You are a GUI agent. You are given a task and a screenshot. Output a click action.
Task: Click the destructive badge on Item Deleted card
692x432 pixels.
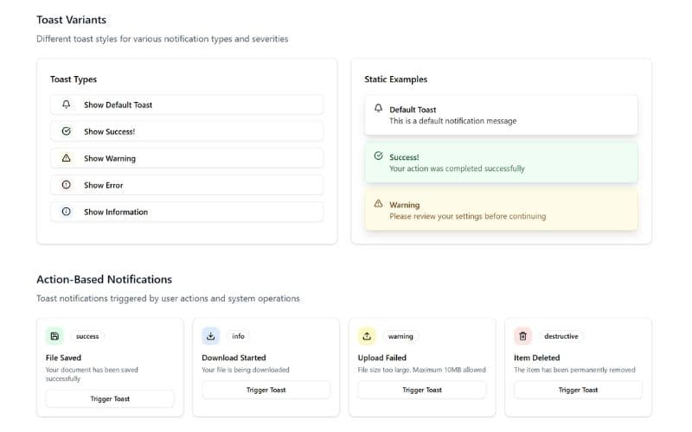click(x=561, y=336)
